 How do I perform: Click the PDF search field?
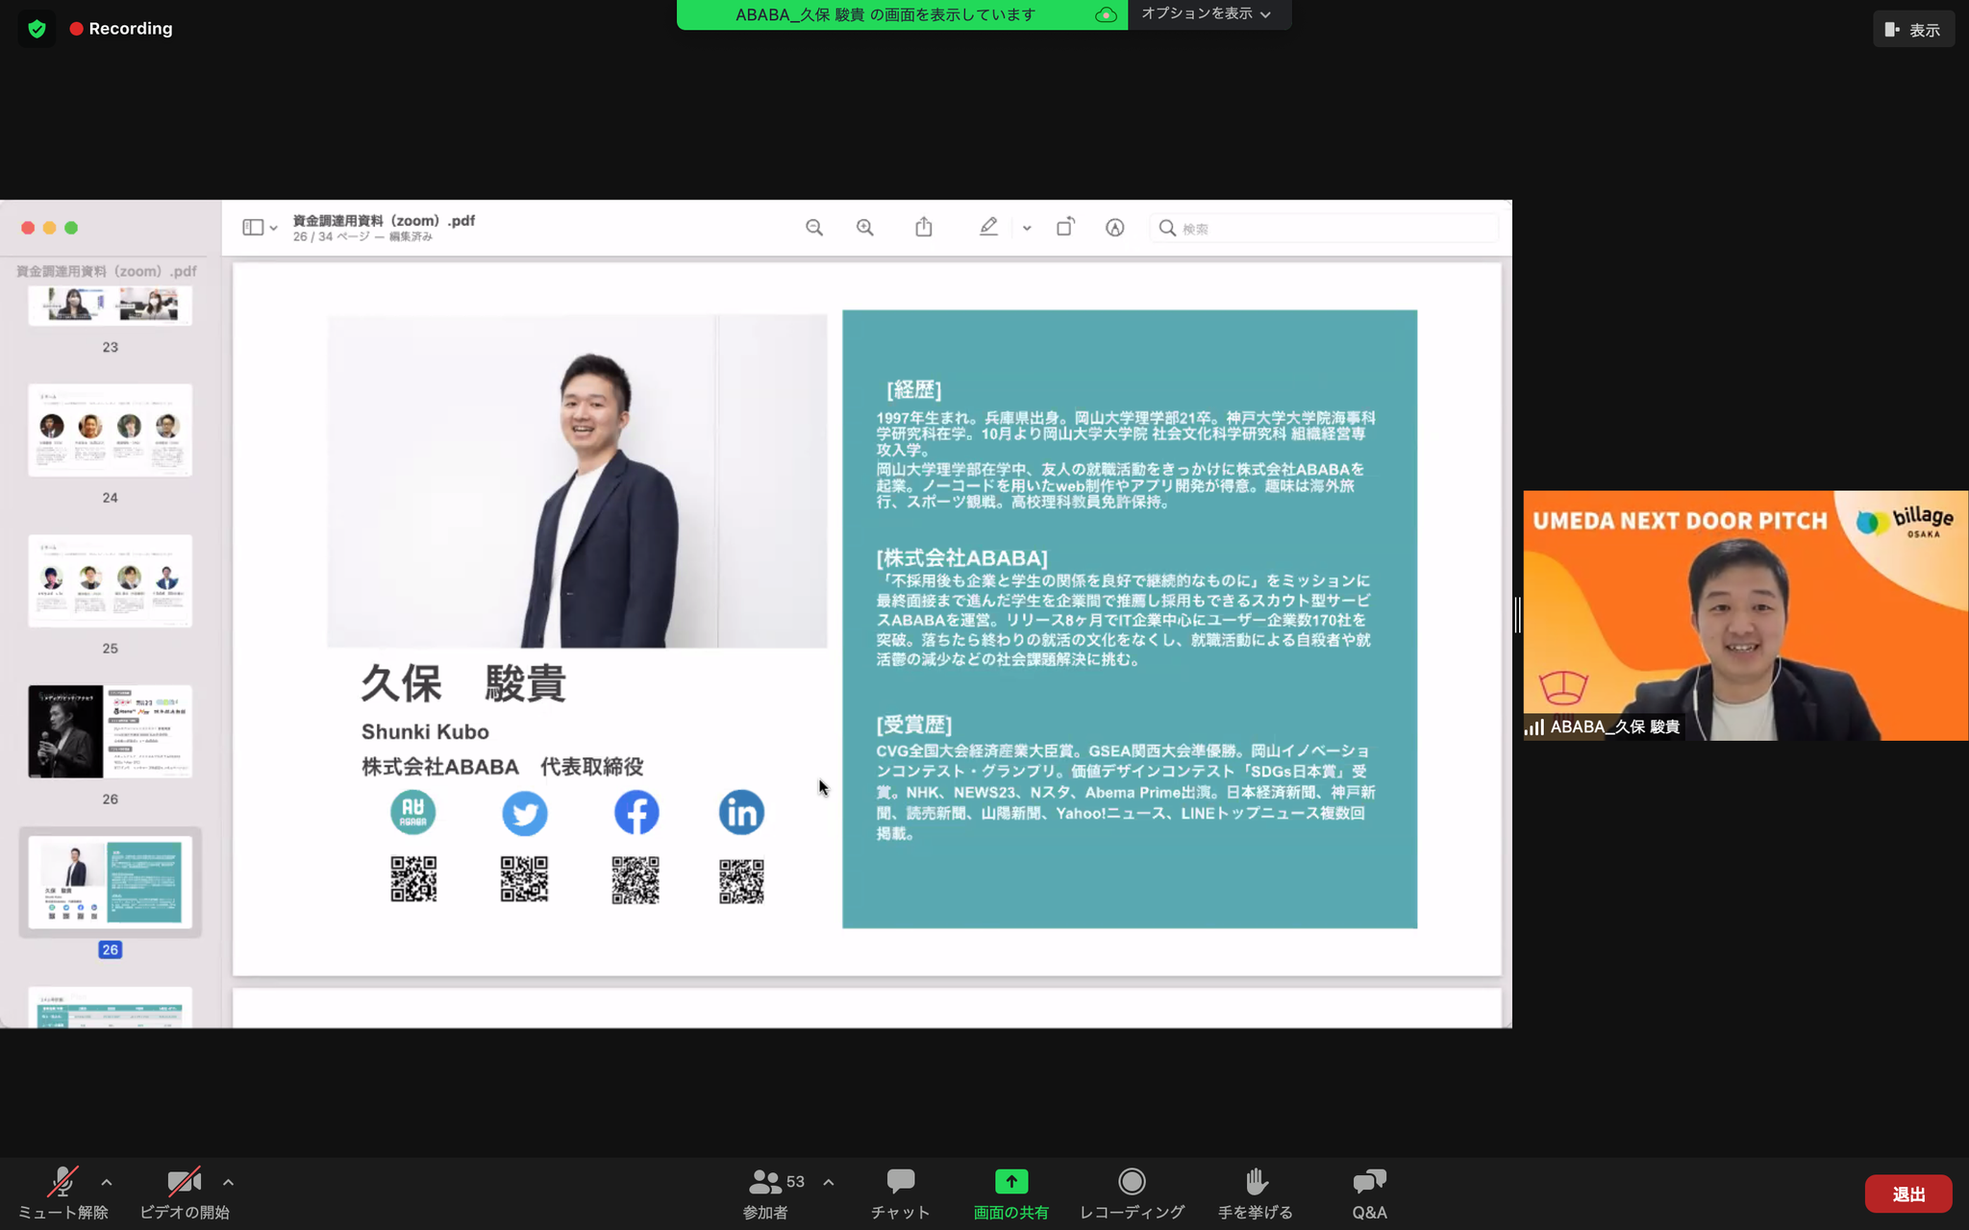click(x=1327, y=229)
